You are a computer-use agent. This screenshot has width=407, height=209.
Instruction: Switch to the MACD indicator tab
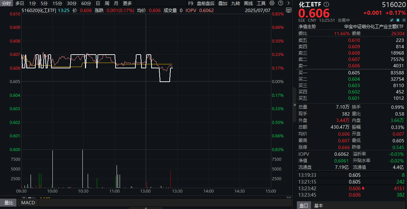[x=28, y=203]
